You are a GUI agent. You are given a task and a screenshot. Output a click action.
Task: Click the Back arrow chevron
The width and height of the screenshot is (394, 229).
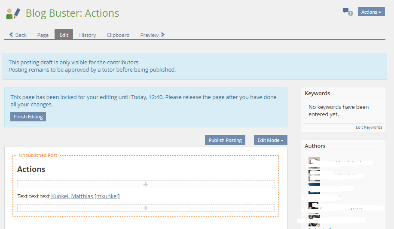11,35
